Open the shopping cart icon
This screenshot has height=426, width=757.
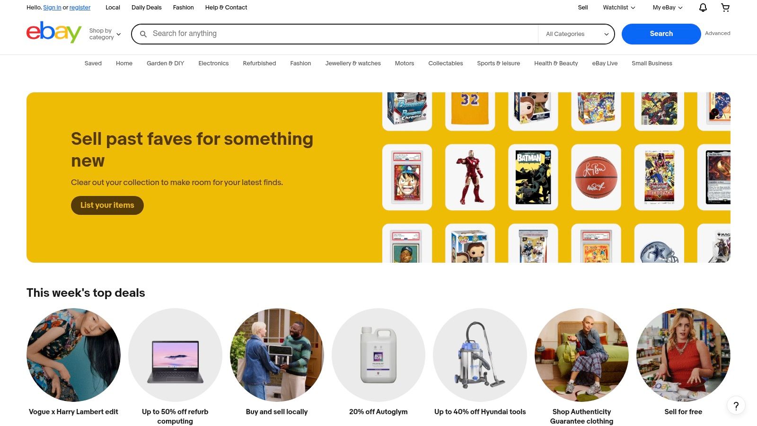725,8
